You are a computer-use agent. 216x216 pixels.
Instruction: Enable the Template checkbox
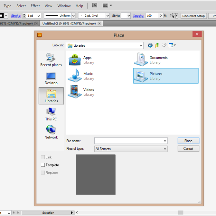pos(43,165)
